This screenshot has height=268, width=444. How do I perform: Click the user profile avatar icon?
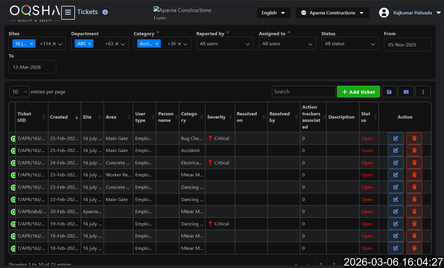(x=384, y=13)
